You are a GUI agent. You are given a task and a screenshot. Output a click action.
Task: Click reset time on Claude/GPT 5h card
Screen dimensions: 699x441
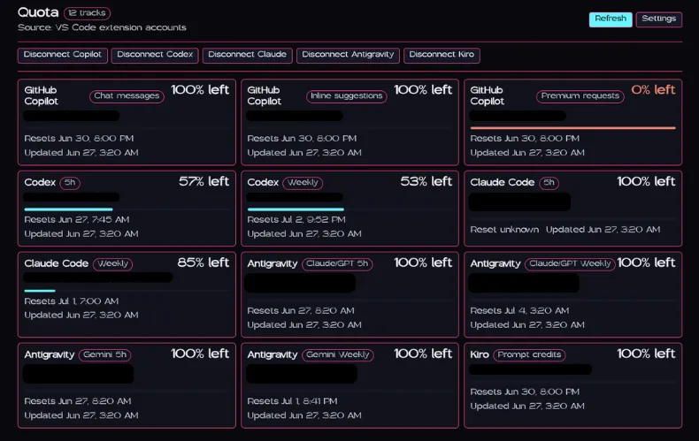[x=301, y=310]
